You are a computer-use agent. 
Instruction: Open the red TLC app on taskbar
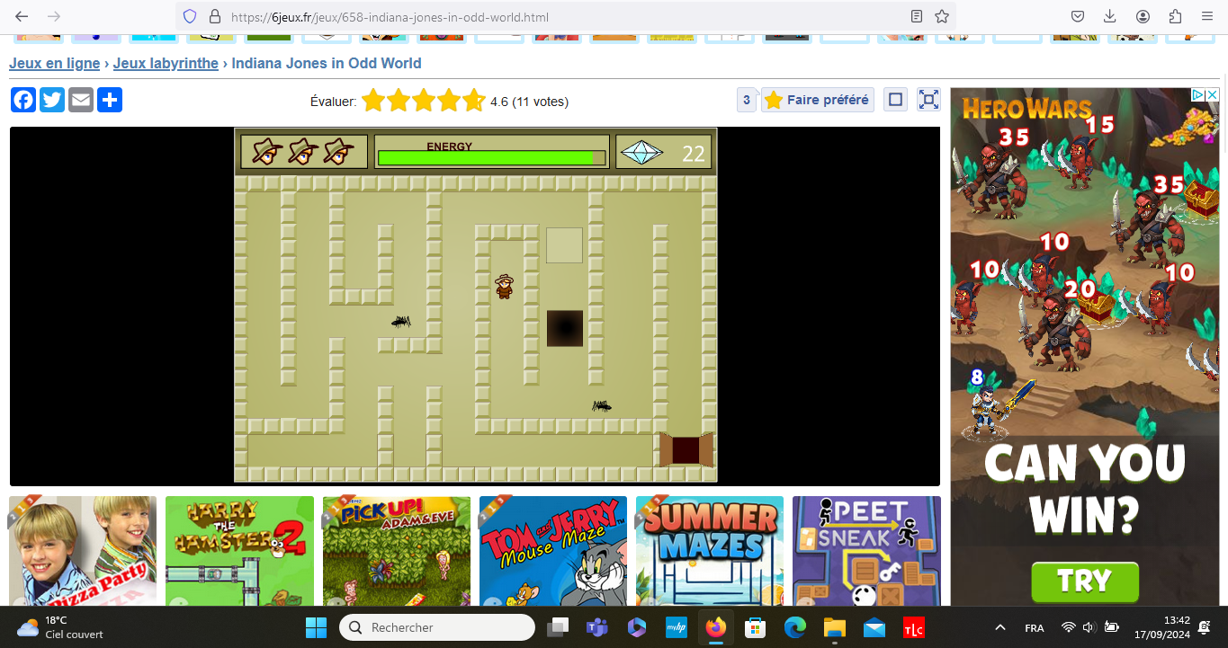[x=914, y=627]
